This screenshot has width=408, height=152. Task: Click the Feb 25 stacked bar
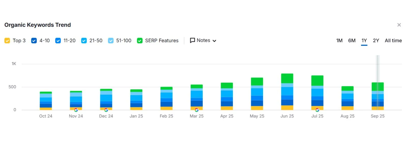click(166, 99)
